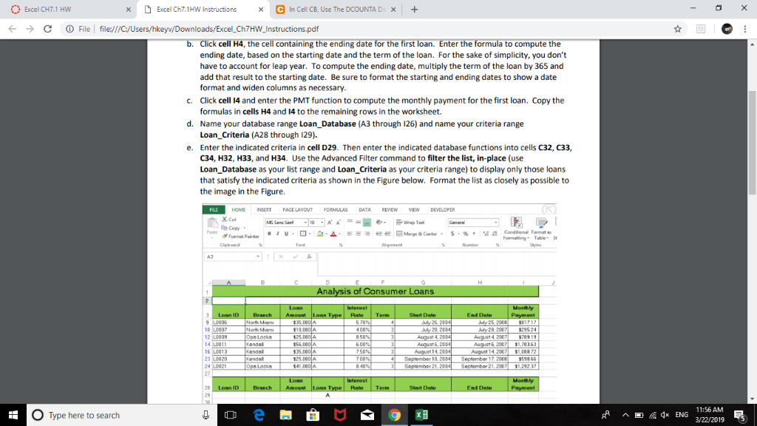Toggle Underline formatting
The height and width of the screenshot is (426, 757).
click(285, 232)
